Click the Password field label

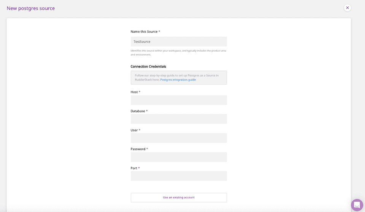click(x=138, y=149)
